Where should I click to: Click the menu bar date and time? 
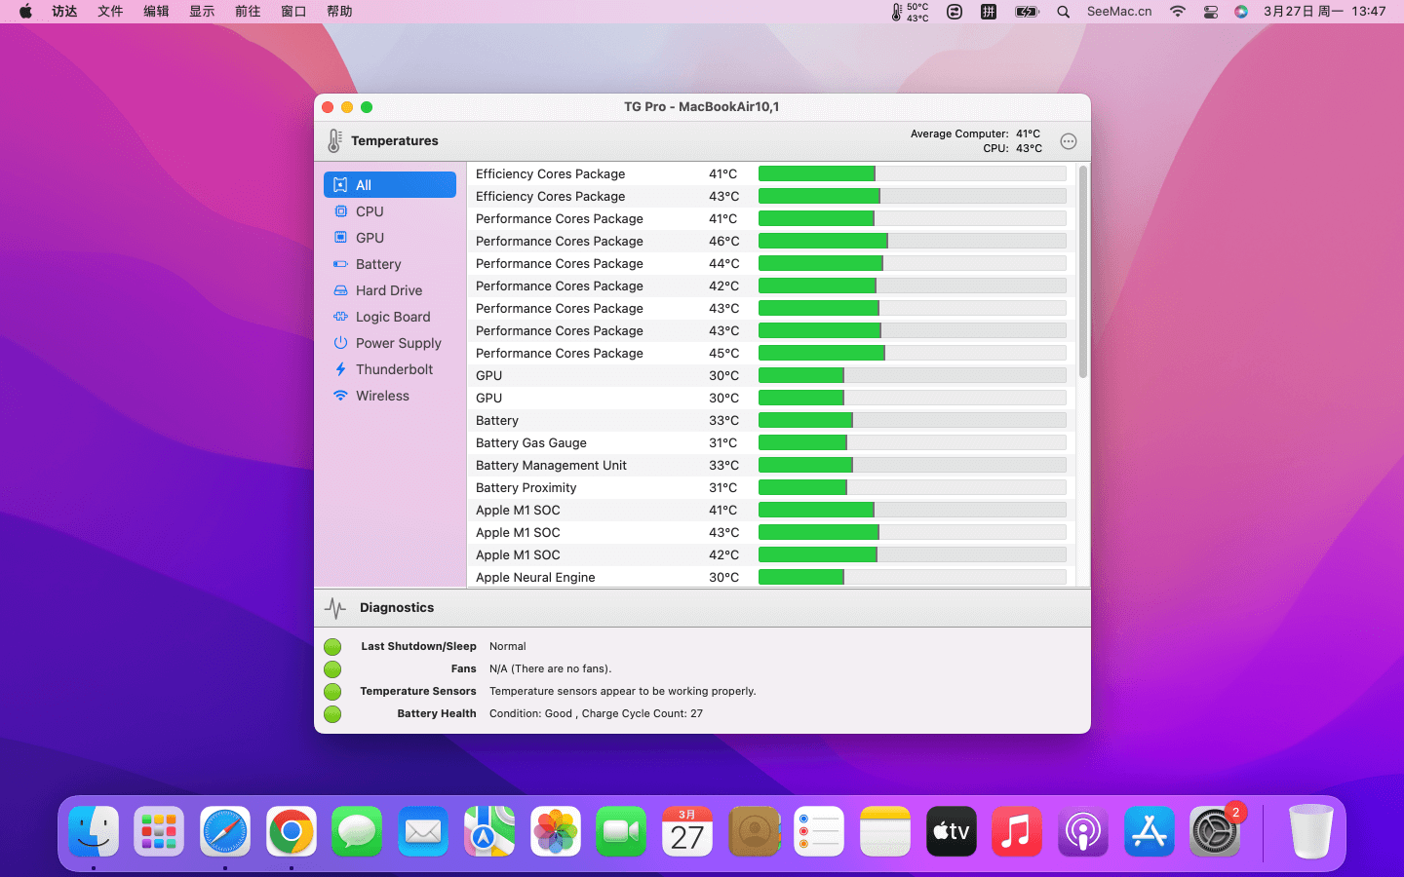click(x=1324, y=12)
